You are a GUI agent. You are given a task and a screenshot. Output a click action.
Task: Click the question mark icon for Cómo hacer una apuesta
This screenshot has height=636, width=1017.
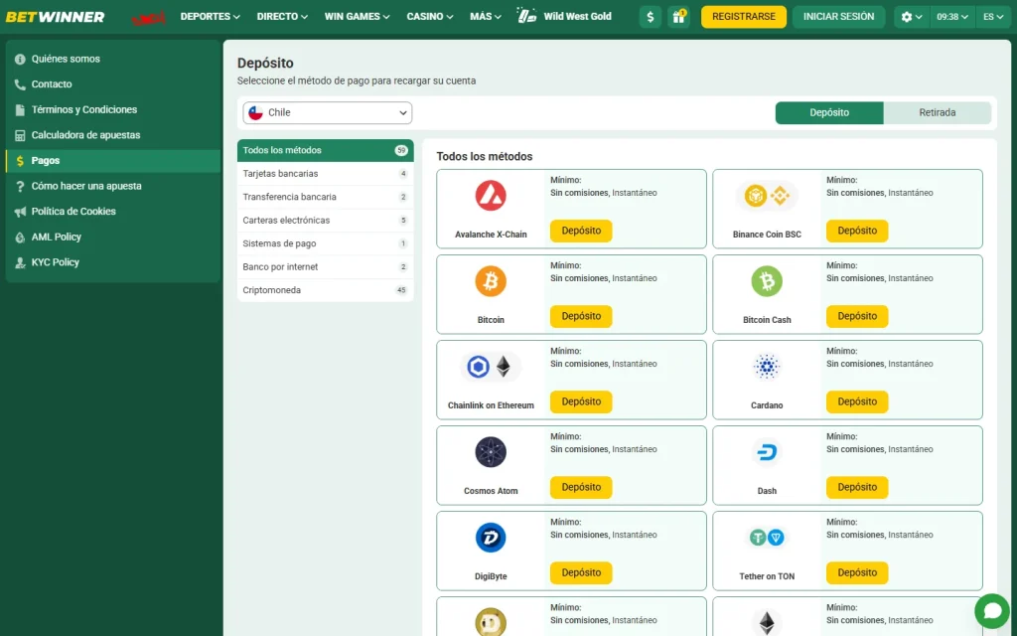(x=20, y=186)
